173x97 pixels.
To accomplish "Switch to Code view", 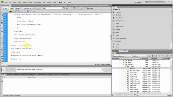I will click(x=5, y=8).
